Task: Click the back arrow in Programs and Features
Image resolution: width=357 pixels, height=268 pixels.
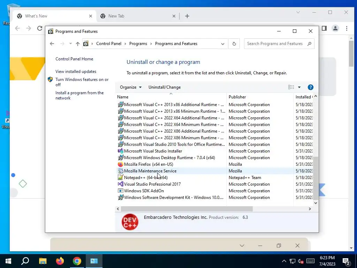Action: click(52, 44)
